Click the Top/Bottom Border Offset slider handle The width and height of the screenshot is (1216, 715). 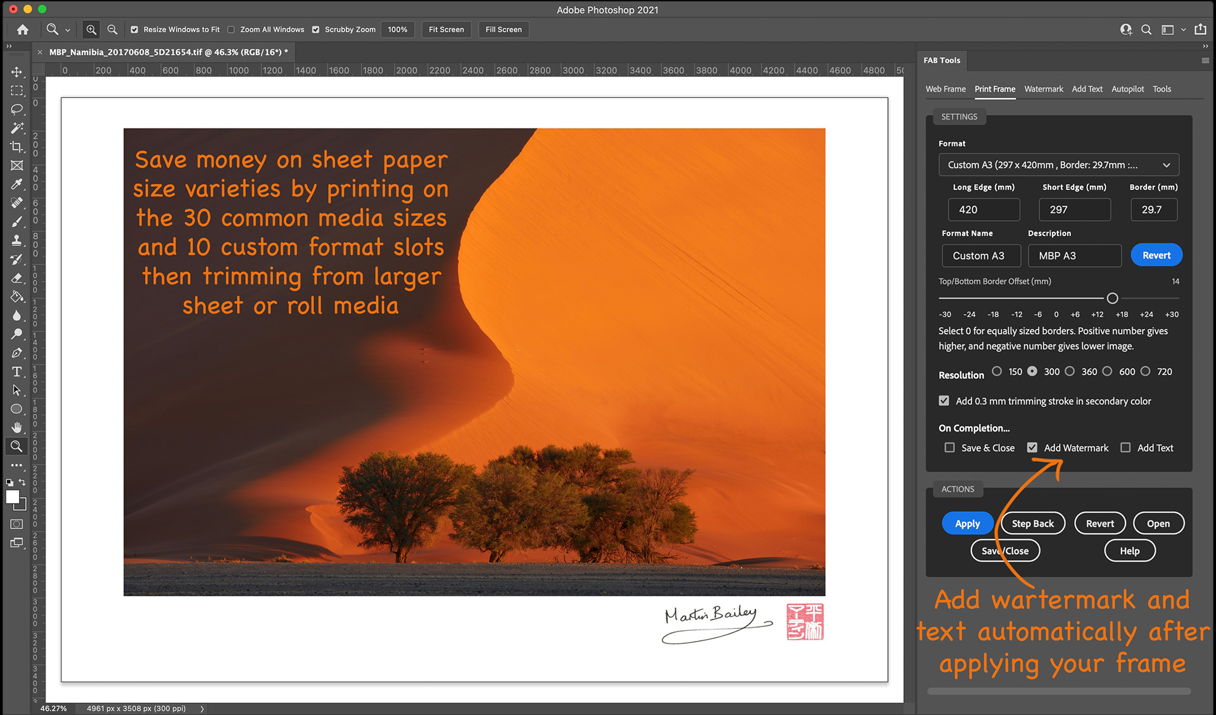pyautogui.click(x=1112, y=298)
